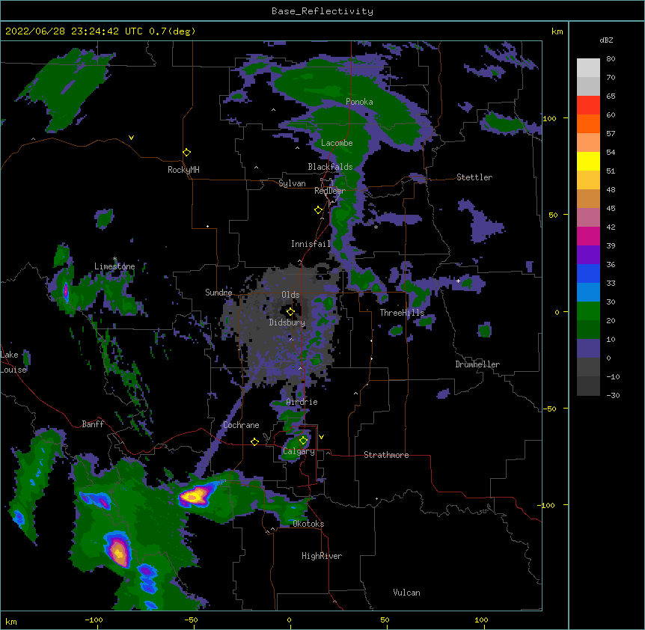Select the Blackfalds label
This screenshot has height=630, width=645.
tap(330, 167)
